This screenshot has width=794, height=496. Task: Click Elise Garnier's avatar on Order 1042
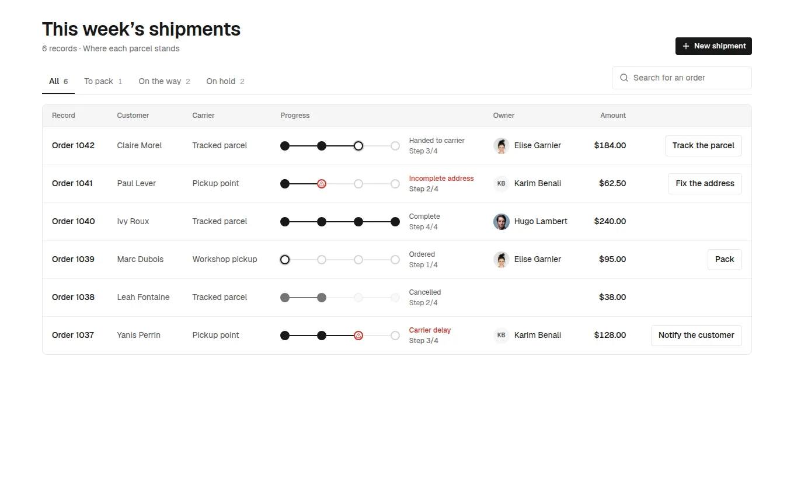pyautogui.click(x=502, y=146)
